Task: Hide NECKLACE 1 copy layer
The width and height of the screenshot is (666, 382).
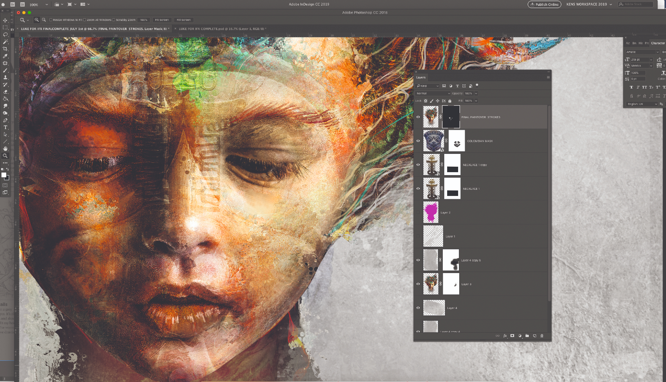Action: point(418,164)
